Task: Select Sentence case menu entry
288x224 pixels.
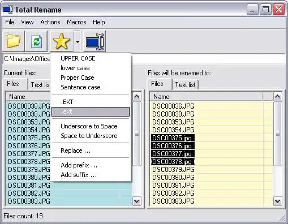Action: coord(91,87)
